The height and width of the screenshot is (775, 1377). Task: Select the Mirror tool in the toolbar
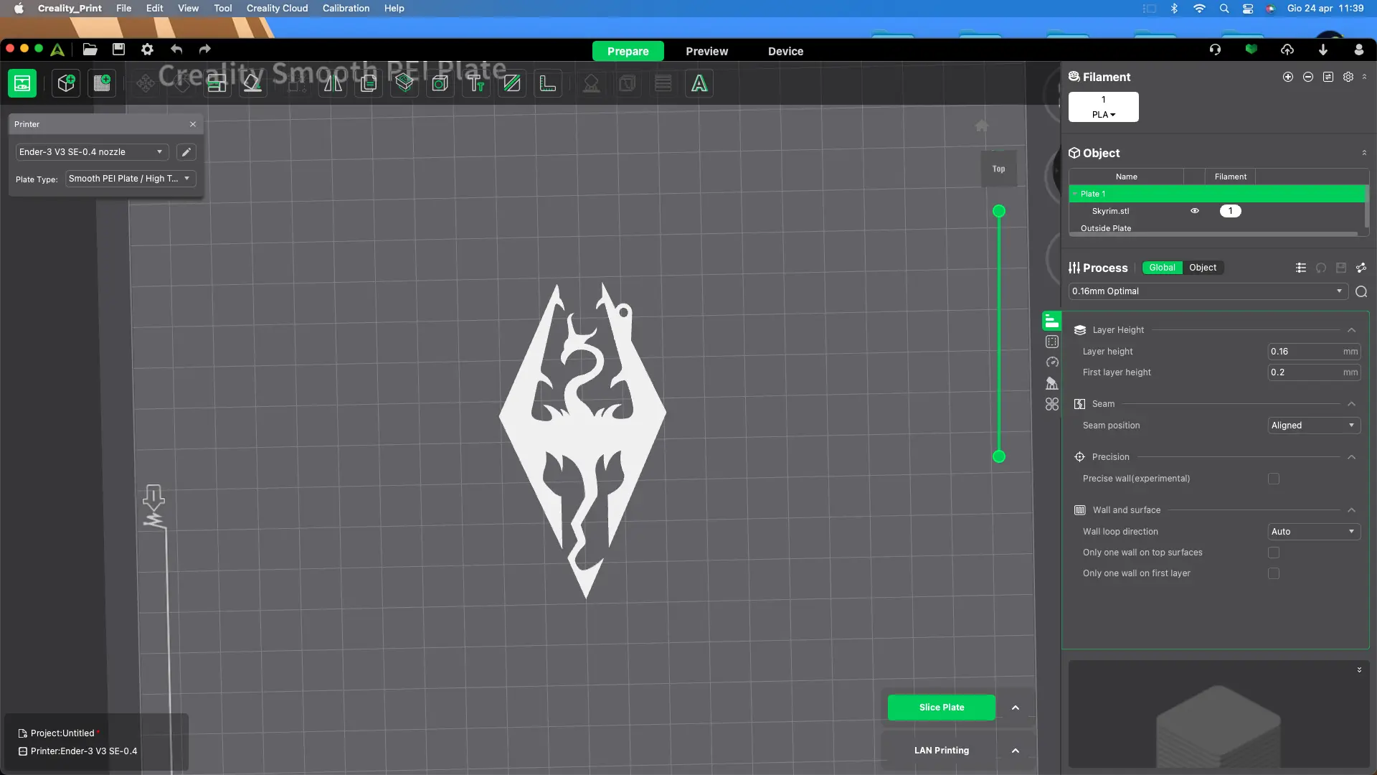click(x=333, y=83)
